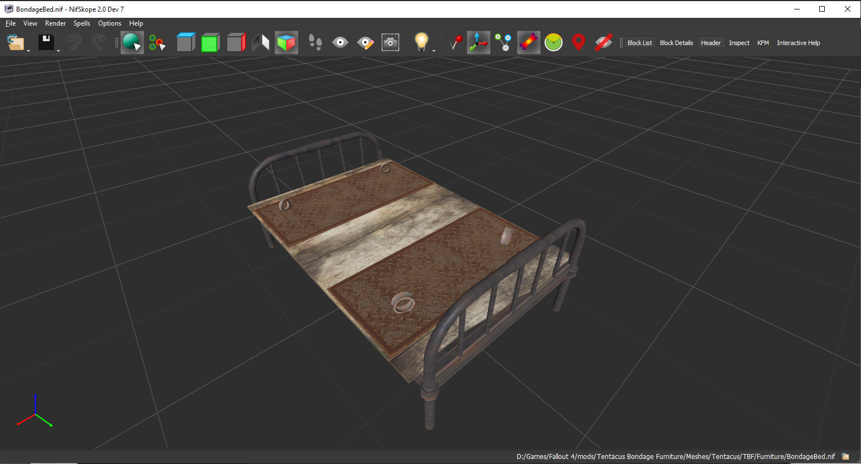
Task: Click the greyed-out Undo arrow
Action: pyautogui.click(x=74, y=43)
